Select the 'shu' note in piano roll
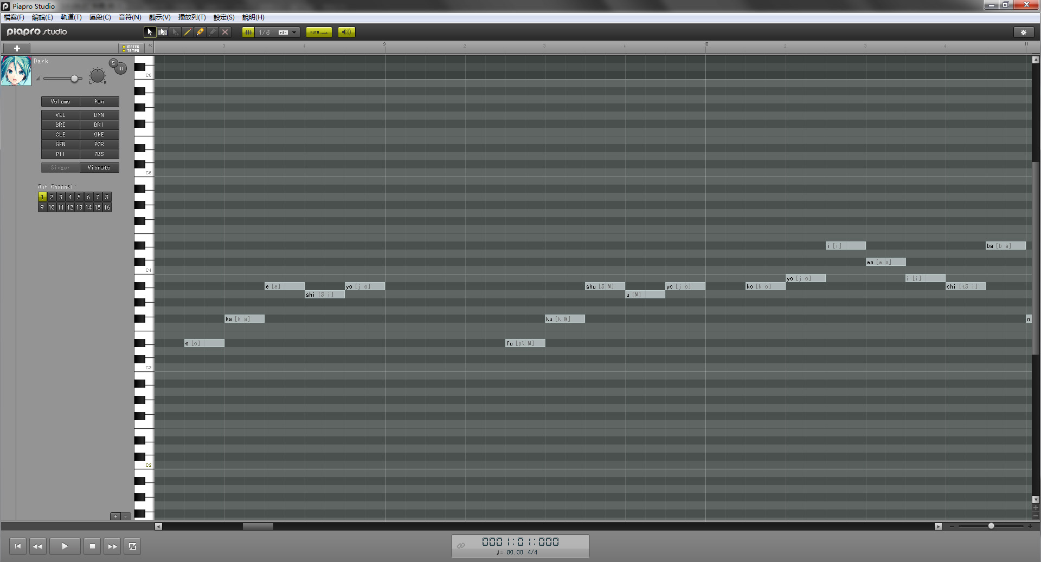Image resolution: width=1041 pixels, height=562 pixels. (x=605, y=286)
